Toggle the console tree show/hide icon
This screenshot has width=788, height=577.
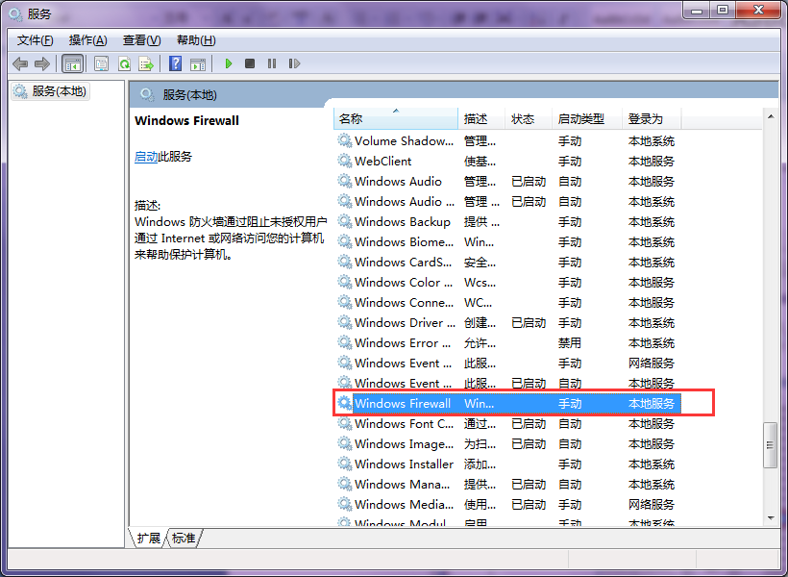(72, 63)
